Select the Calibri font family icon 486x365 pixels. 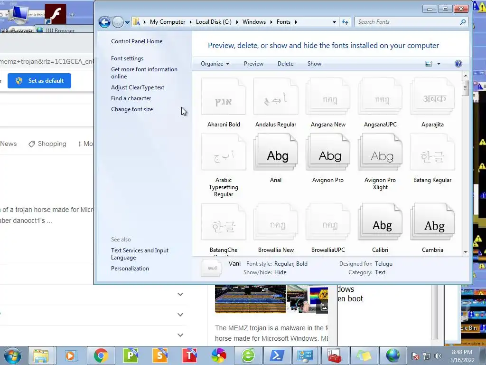pyautogui.click(x=380, y=222)
